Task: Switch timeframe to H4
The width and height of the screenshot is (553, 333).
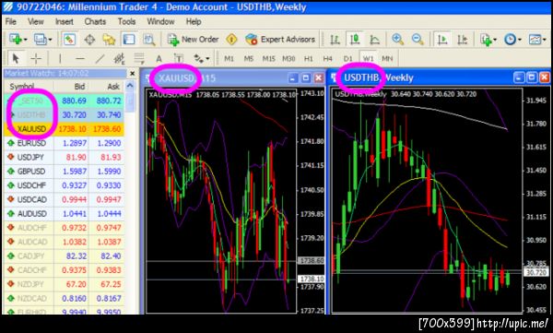Action: coord(327,59)
